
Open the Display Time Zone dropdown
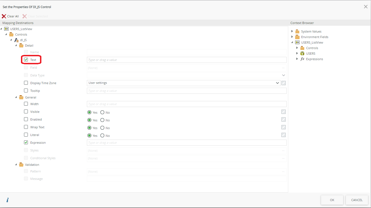tap(183, 83)
